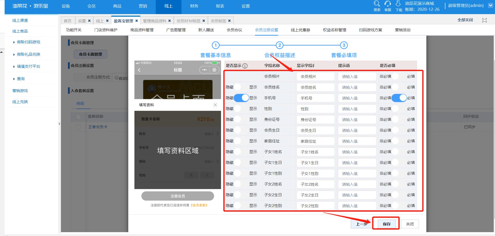Click the 注册会员 button in preview
495x236 pixels.
point(178,196)
